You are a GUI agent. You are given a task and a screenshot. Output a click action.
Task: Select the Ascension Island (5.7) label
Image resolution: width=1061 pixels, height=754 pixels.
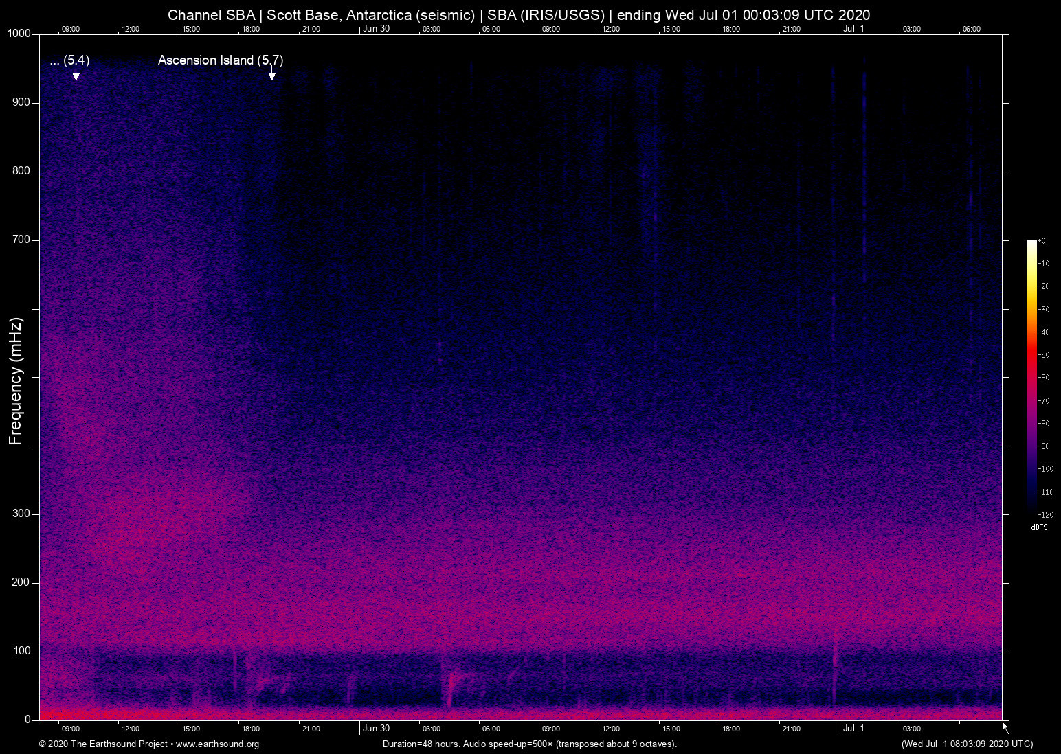[221, 60]
